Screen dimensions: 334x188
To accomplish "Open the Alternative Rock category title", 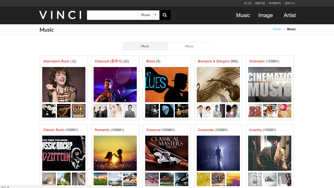I will pos(56,61).
